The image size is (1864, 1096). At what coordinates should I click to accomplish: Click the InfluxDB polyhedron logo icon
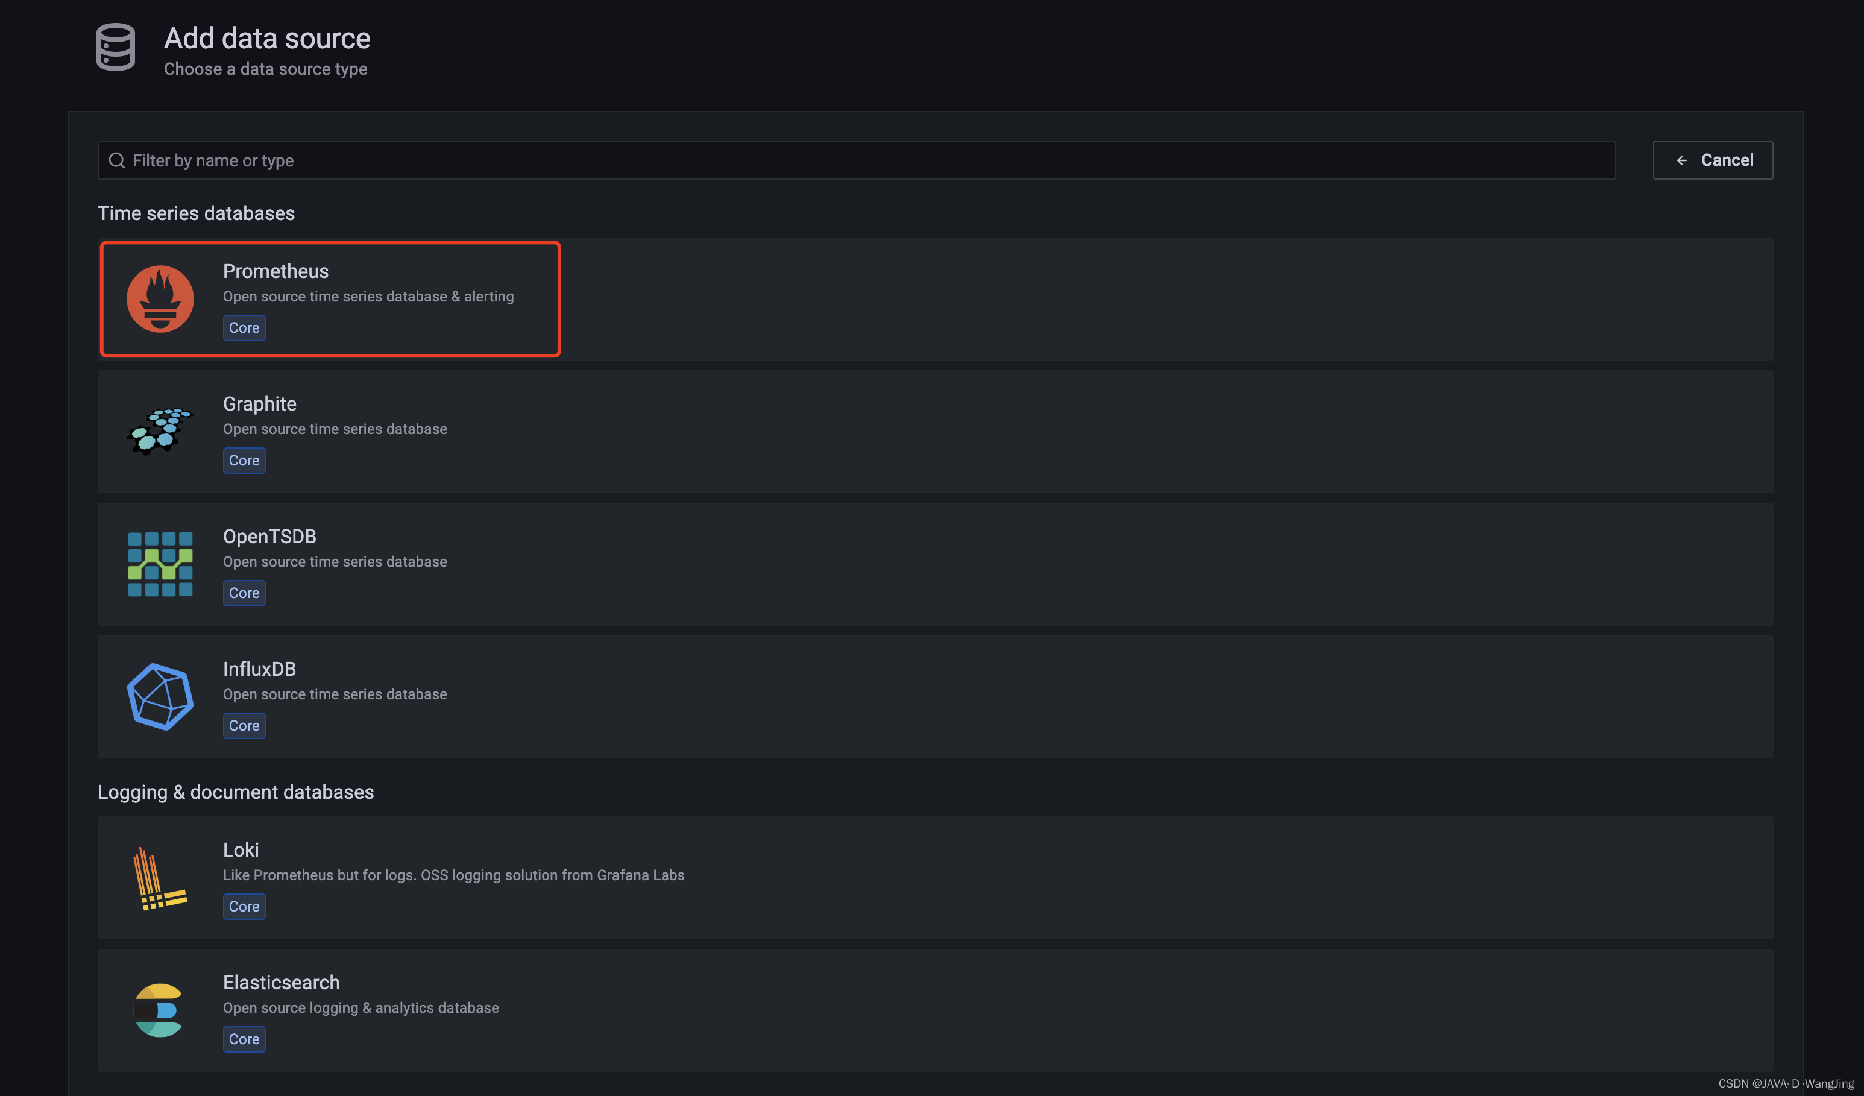[x=160, y=696]
